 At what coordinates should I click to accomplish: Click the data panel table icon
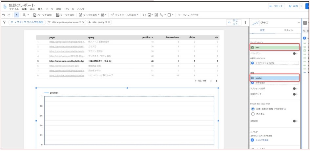pyautogui.click(x=305, y=23)
